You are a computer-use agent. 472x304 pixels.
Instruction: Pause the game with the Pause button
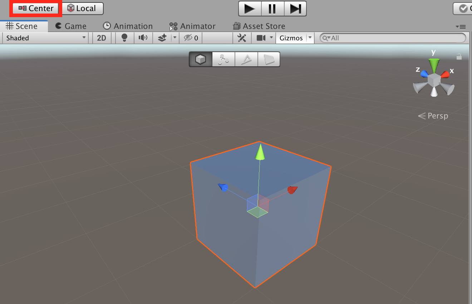[272, 9]
